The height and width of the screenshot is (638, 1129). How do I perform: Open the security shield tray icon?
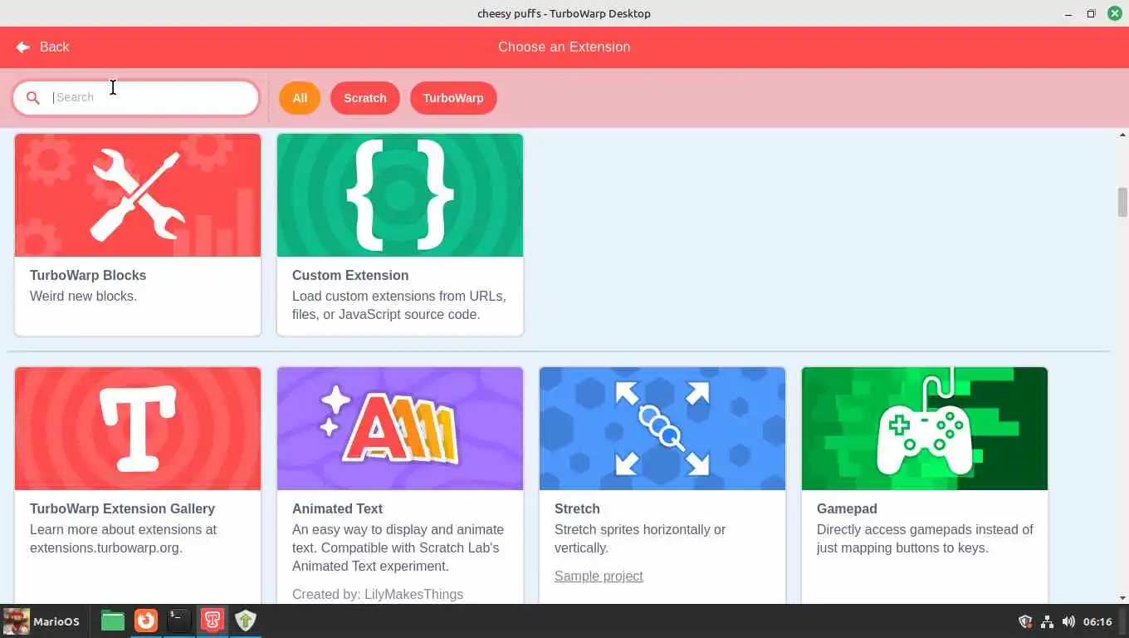[1025, 621]
